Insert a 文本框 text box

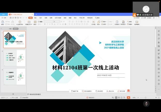click(x=93, y=22)
